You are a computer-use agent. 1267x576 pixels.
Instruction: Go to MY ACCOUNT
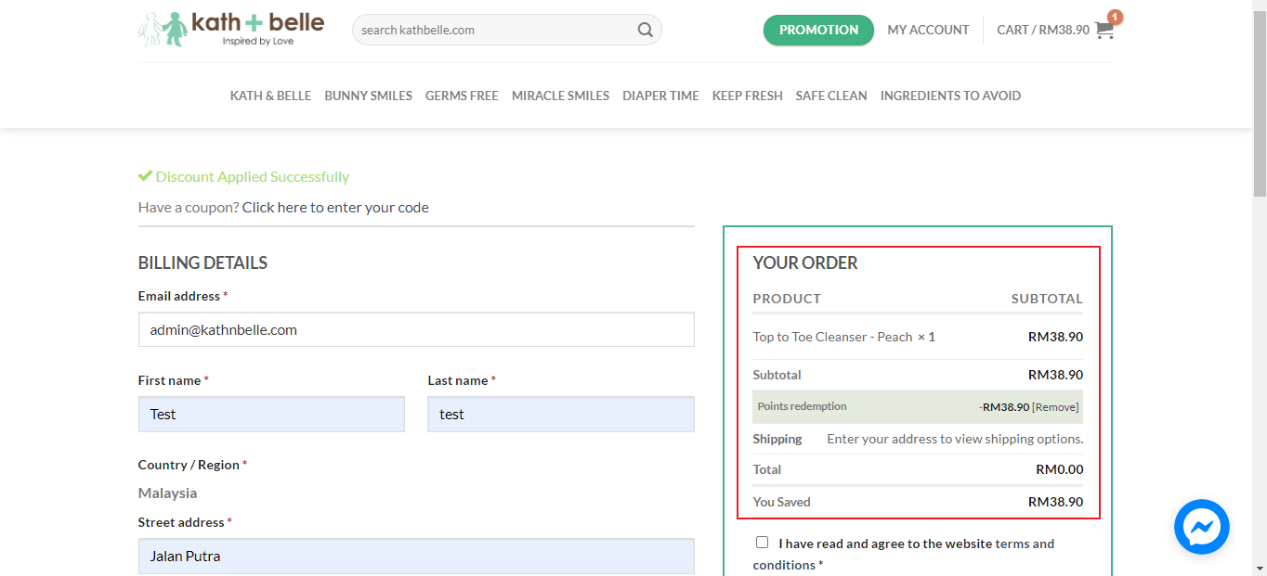[x=928, y=30]
